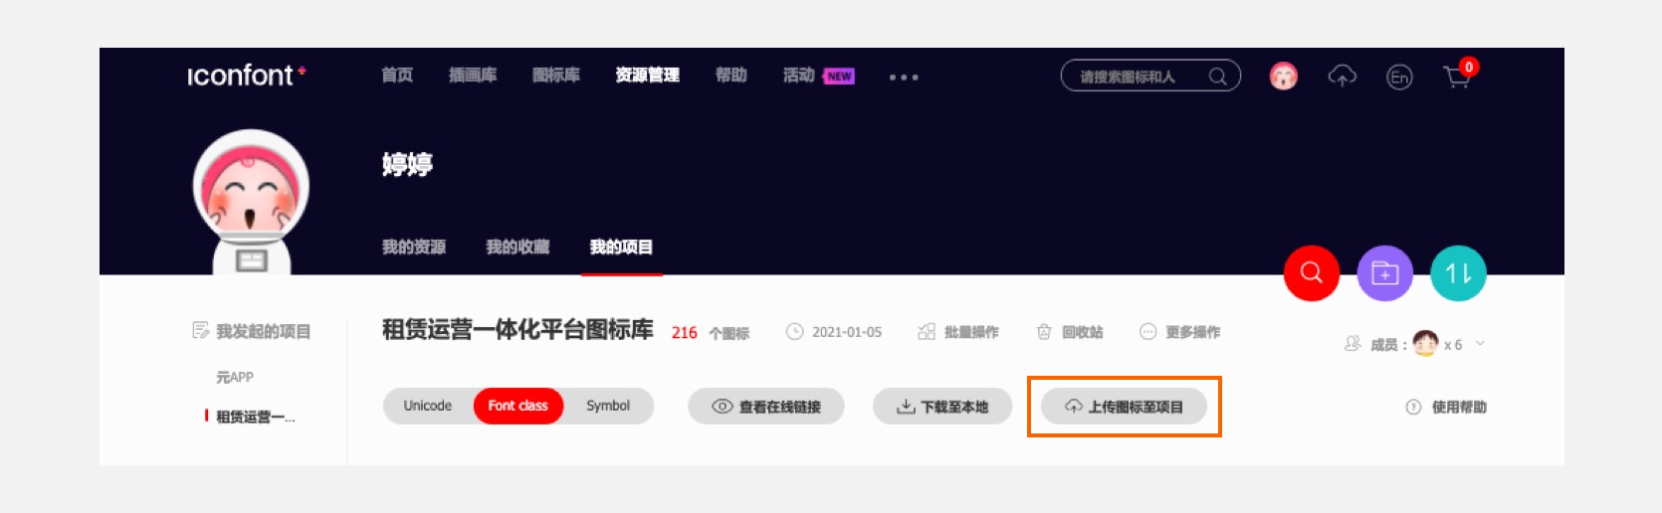This screenshot has width=1662, height=513.
Task: Click project title 租赁运营一体化平台图标库
Action: coord(518,329)
